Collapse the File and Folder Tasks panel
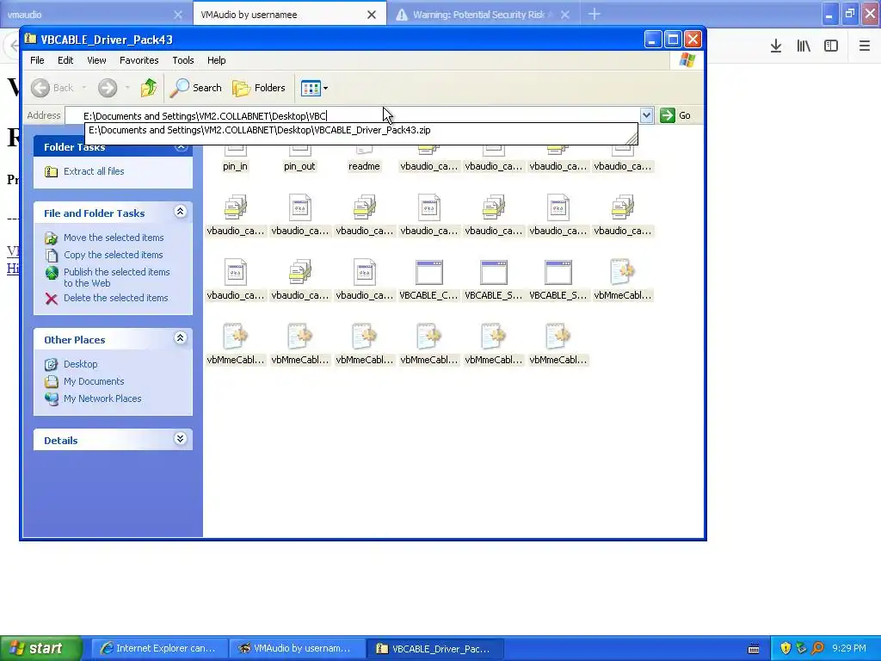The width and height of the screenshot is (881, 661). (180, 212)
